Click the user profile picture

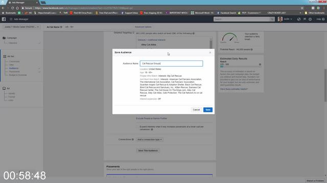280,19
